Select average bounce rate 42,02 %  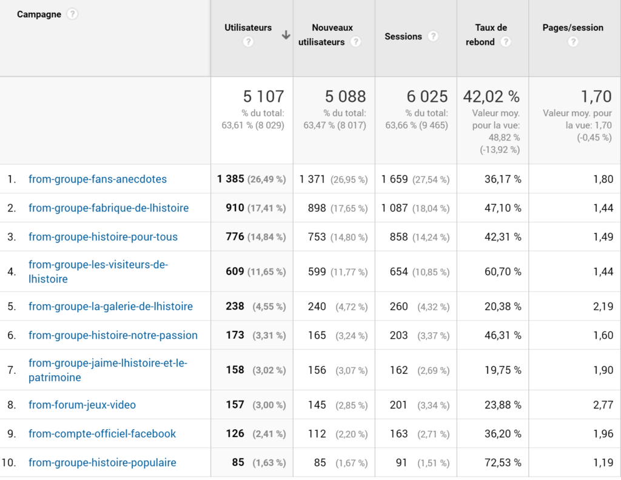(x=491, y=96)
